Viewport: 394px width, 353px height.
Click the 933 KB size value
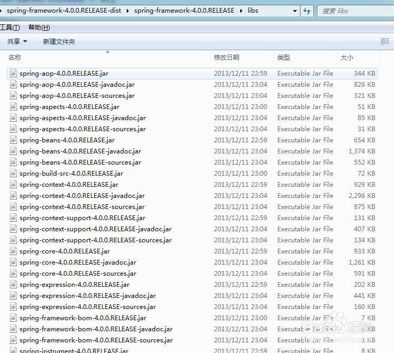pos(364,251)
